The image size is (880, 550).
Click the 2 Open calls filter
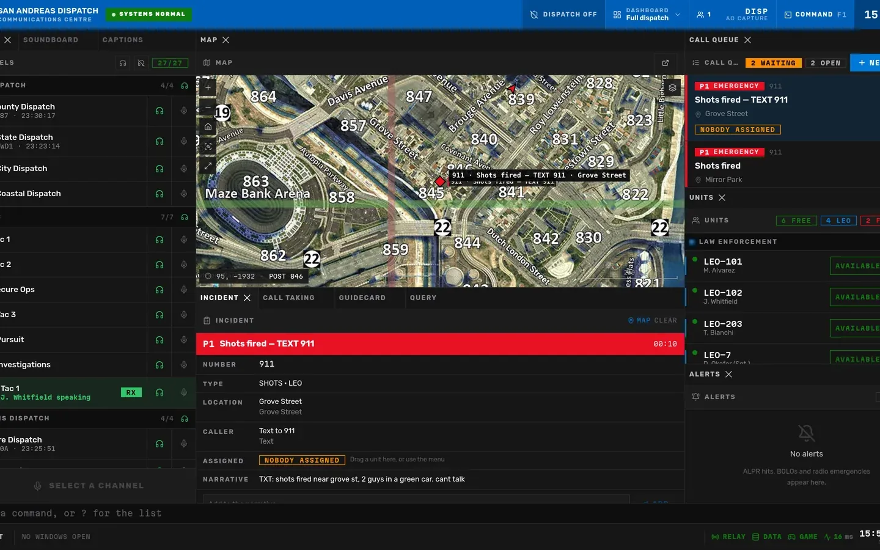click(x=826, y=63)
